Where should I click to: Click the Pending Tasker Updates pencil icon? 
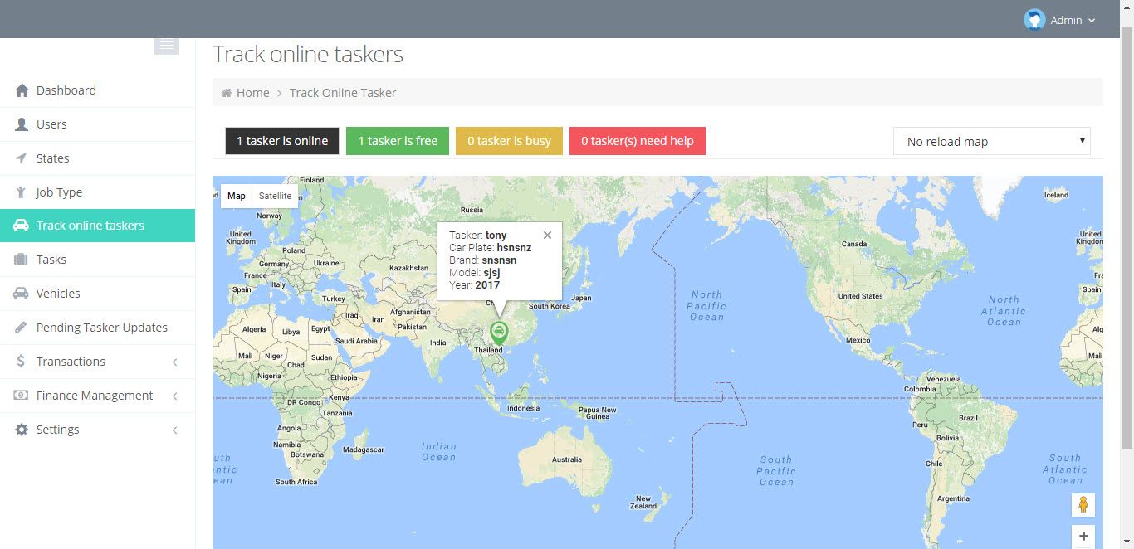pyautogui.click(x=22, y=328)
